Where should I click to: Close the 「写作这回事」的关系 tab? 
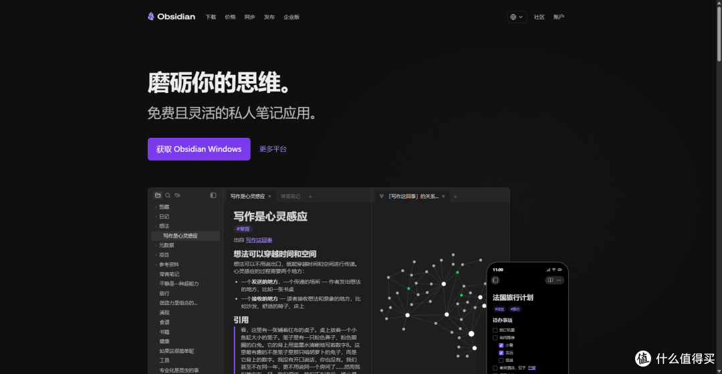[443, 196]
